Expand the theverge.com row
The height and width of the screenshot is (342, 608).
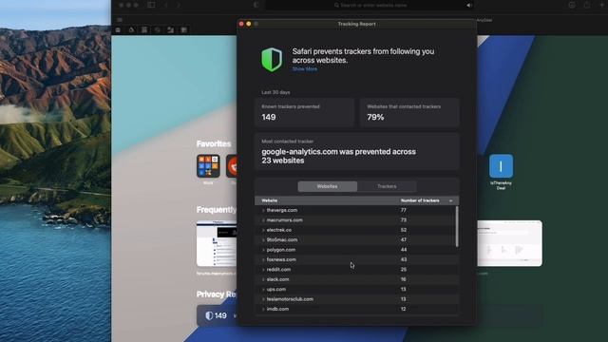[263, 210]
